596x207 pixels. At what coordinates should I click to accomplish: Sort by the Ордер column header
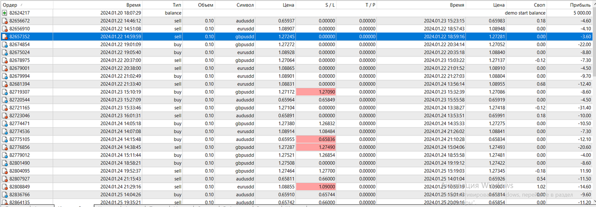click(26, 5)
